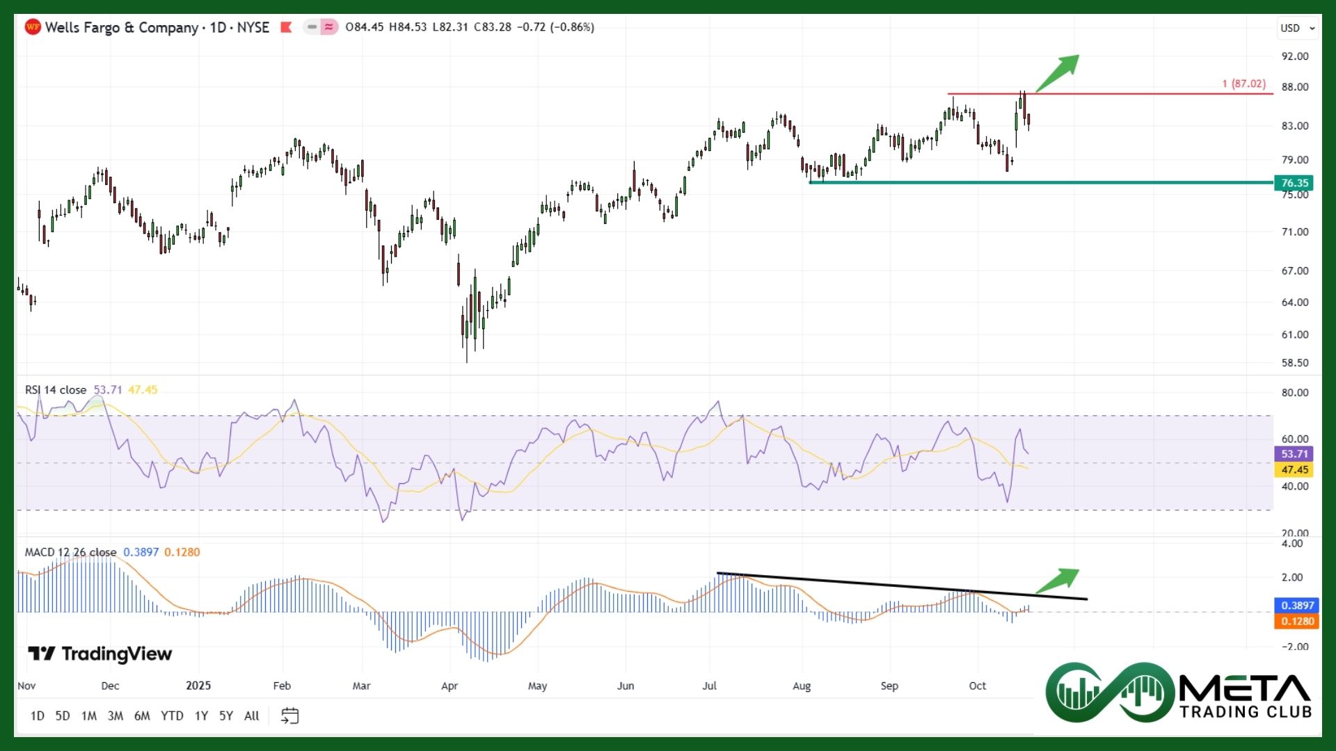Switch to the 6M range
This screenshot has width=1336, height=751.
pos(142,716)
